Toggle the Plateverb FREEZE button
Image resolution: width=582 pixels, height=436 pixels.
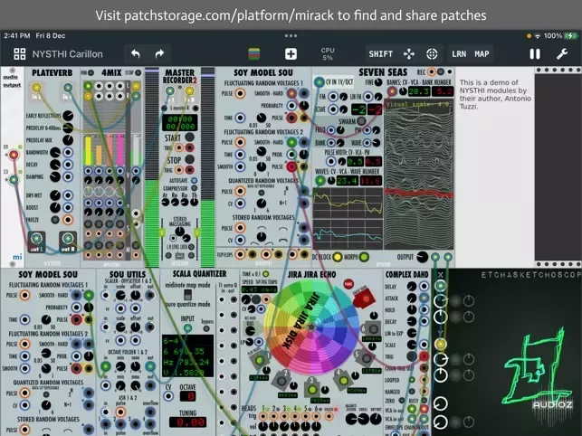click(55, 220)
